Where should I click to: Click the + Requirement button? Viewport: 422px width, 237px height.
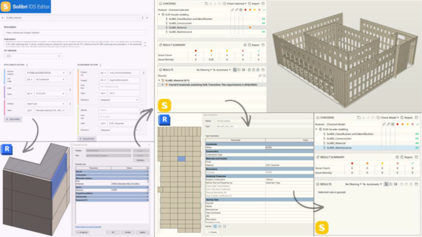tap(87, 139)
